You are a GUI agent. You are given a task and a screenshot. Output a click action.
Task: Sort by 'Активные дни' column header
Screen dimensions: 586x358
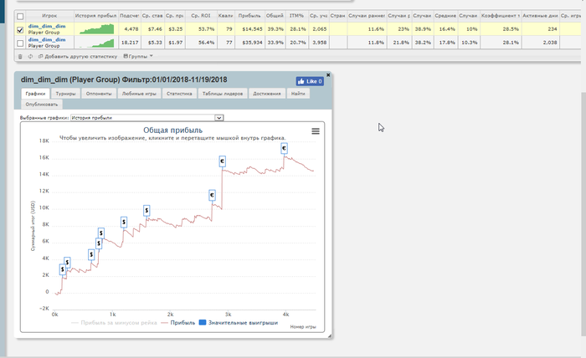coord(540,16)
